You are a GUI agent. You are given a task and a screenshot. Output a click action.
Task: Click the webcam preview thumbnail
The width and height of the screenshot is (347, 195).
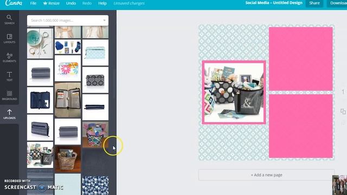pos(340,185)
